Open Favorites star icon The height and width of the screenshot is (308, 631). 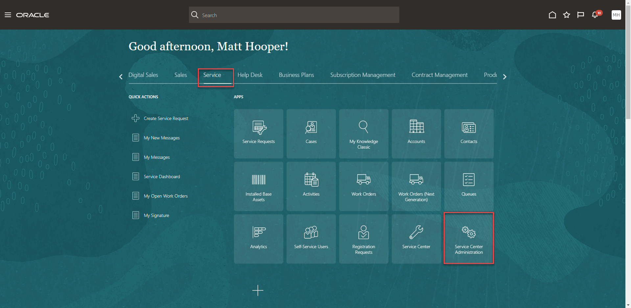point(567,15)
